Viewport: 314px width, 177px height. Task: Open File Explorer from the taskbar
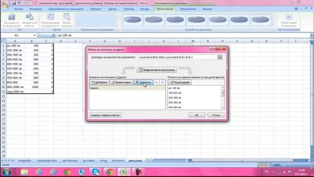pyautogui.click(x=25, y=172)
